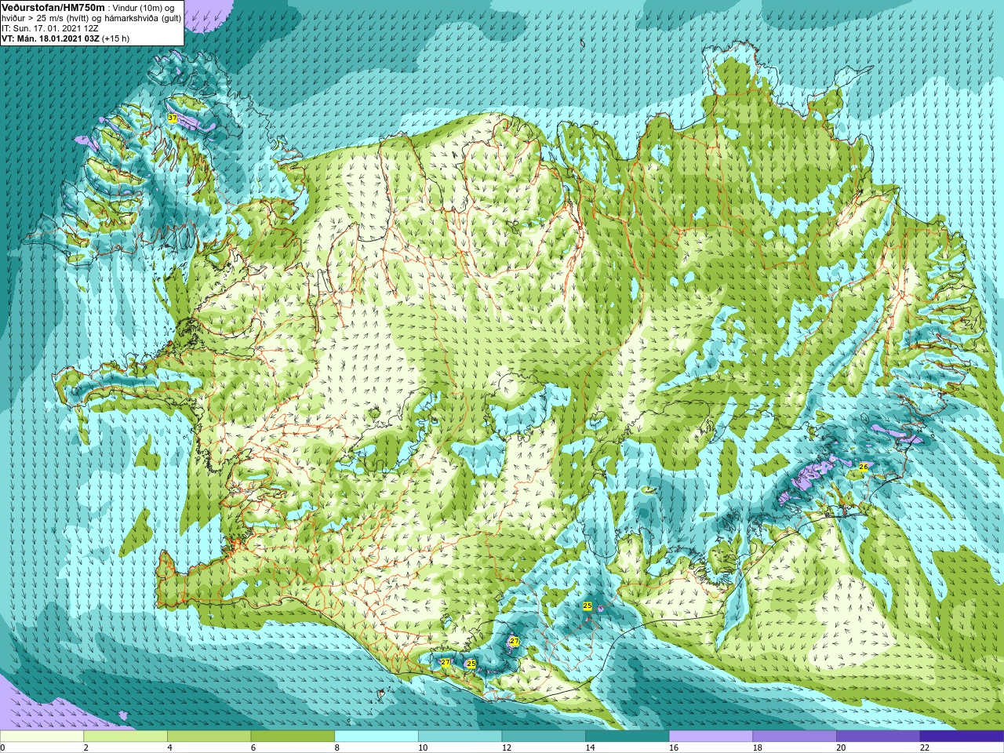This screenshot has width=1004, height=753.
Task: Select the 12–14 m/s teal legend swatch
Action: [544, 736]
